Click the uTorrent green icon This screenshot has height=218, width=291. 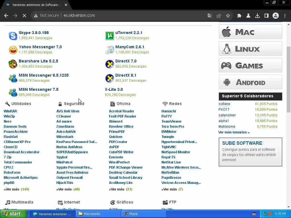[109, 36]
